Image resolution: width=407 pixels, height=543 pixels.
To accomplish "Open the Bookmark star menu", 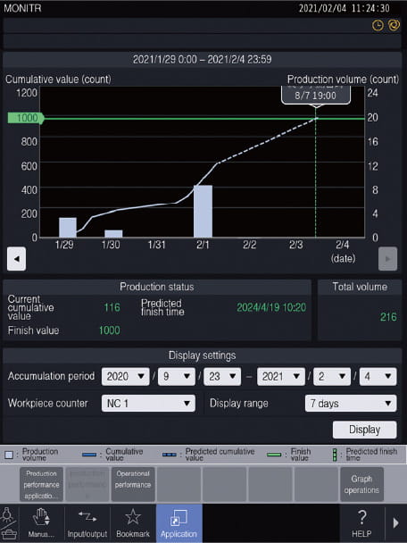I will (133, 523).
